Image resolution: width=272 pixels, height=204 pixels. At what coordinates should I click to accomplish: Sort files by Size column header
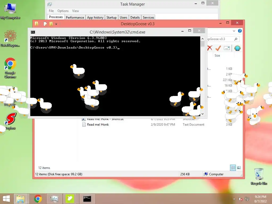[x=217, y=56]
